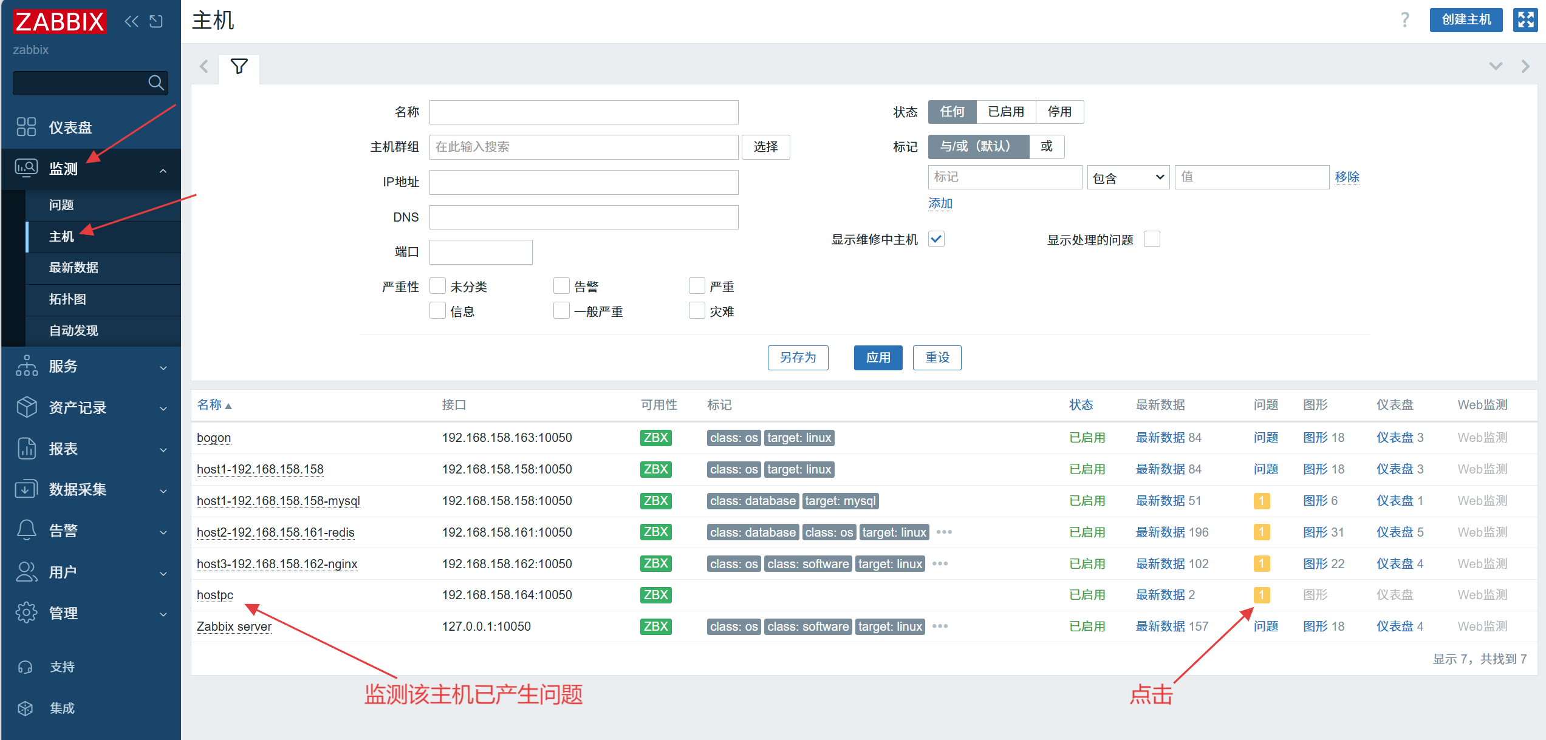
Task: Open 主机 submenu item
Action: (103, 237)
